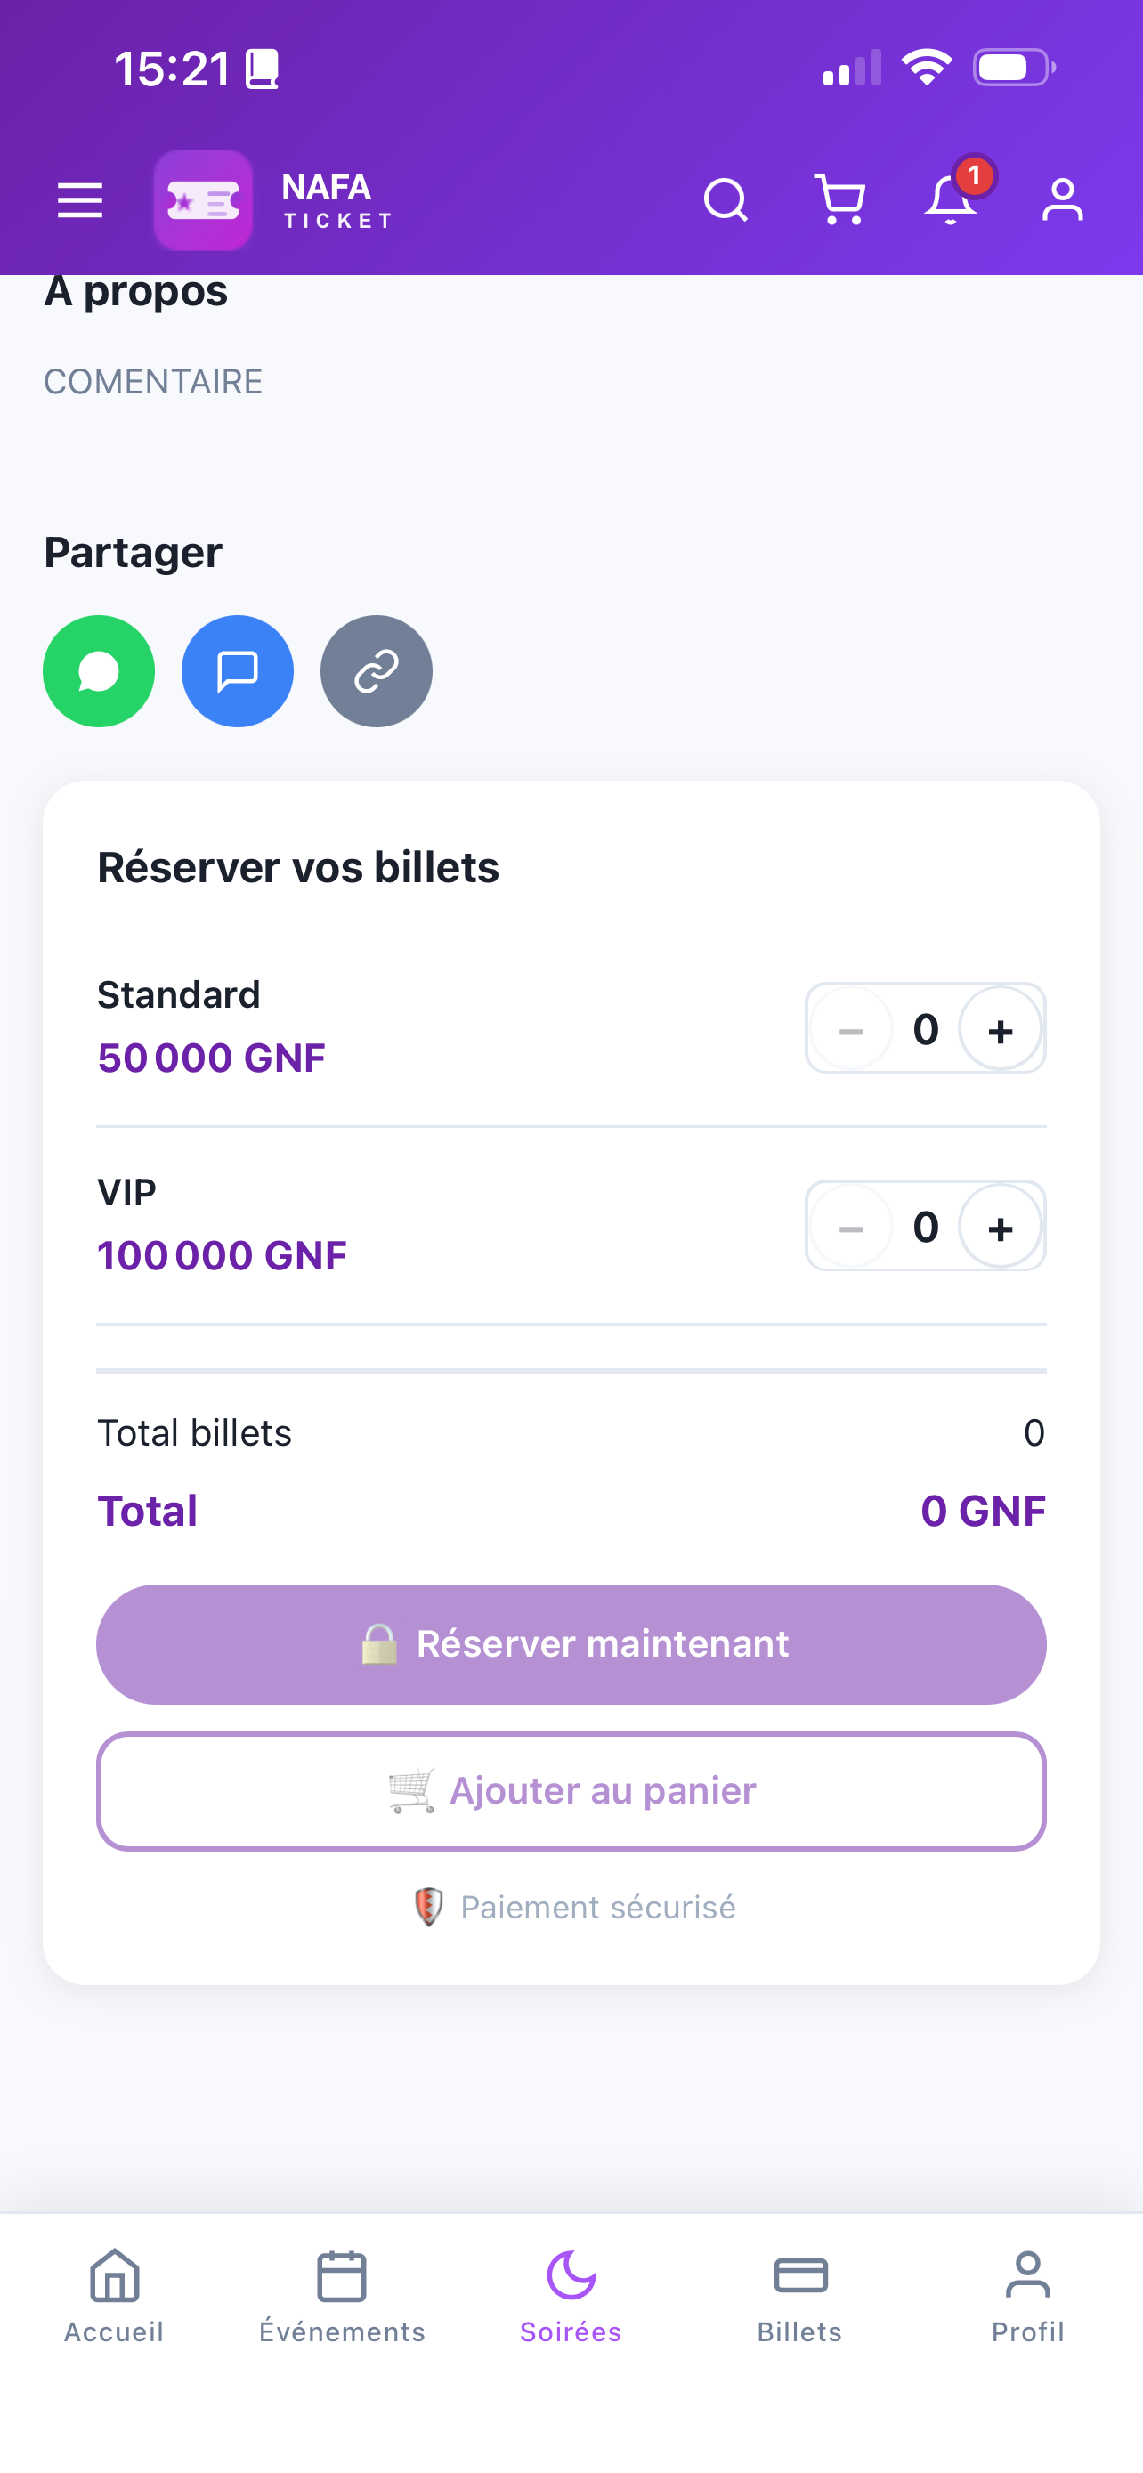Tap Réserver maintenant button

[571, 1643]
